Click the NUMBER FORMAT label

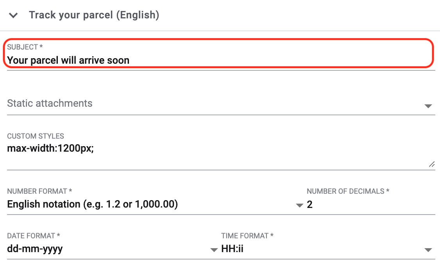tap(39, 191)
